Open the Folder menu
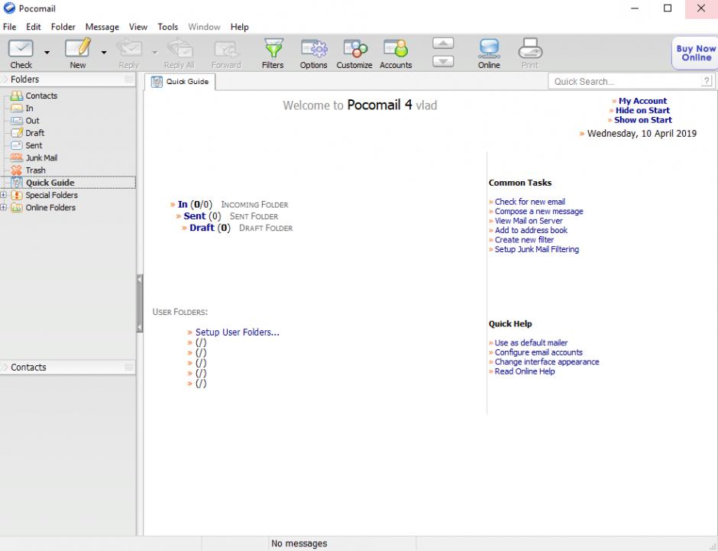This screenshot has width=718, height=551. (x=63, y=27)
